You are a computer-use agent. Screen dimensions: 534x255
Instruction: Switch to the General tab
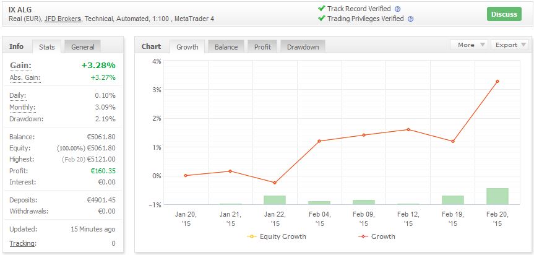tap(82, 47)
